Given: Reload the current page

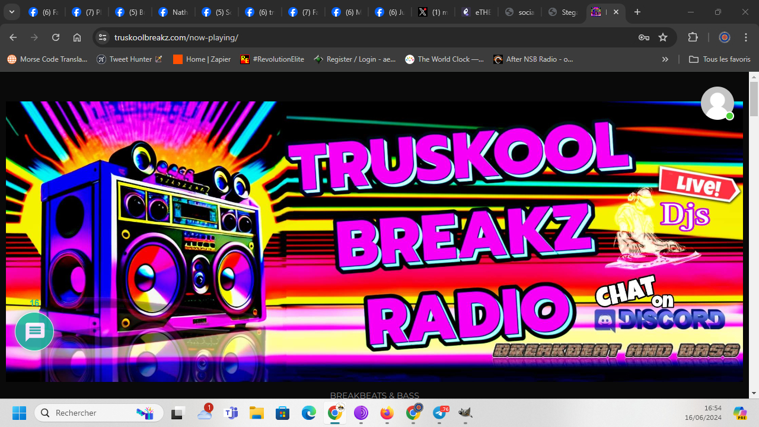Looking at the screenshot, I should 56,37.
